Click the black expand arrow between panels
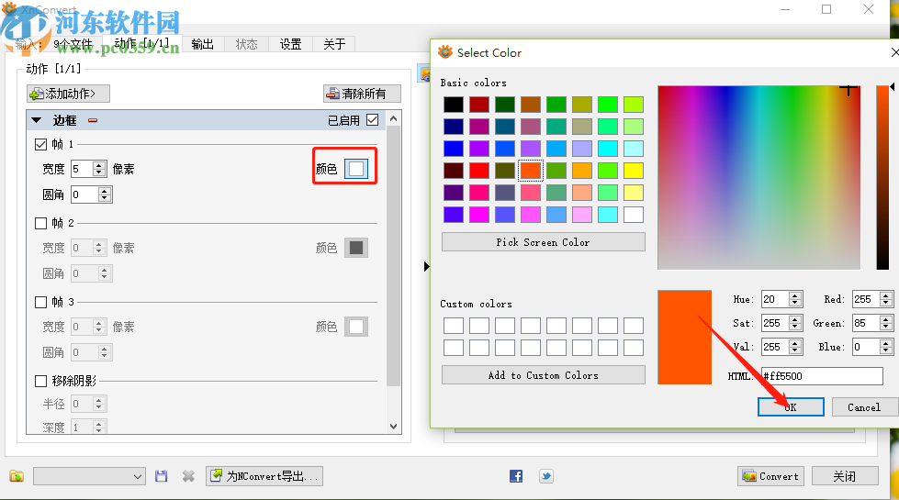The height and width of the screenshot is (500, 899). click(x=427, y=266)
